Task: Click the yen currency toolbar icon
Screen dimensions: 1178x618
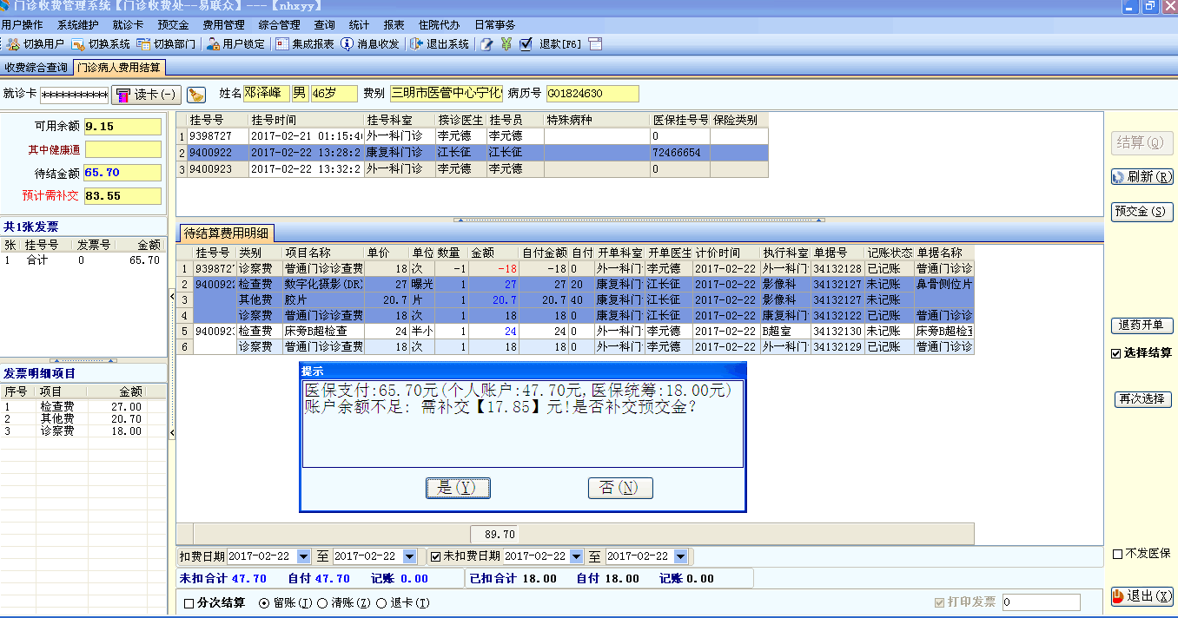Action: coord(506,44)
